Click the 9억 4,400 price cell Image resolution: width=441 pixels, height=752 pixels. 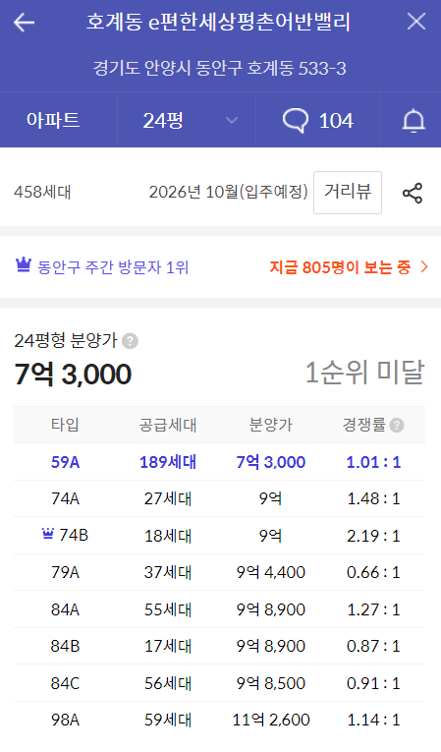click(271, 572)
